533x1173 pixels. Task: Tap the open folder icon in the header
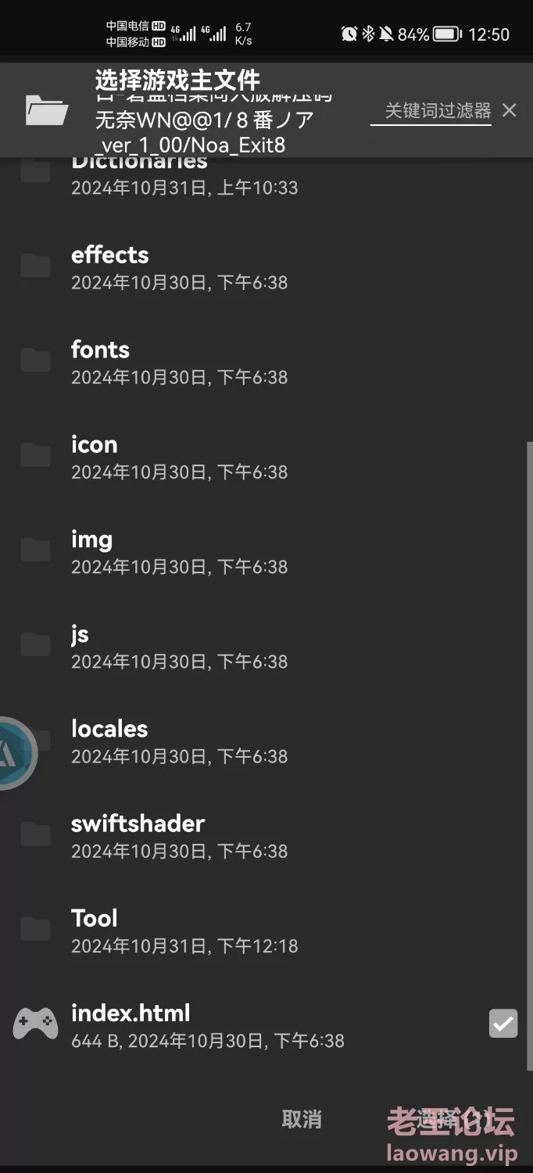pyautogui.click(x=47, y=109)
